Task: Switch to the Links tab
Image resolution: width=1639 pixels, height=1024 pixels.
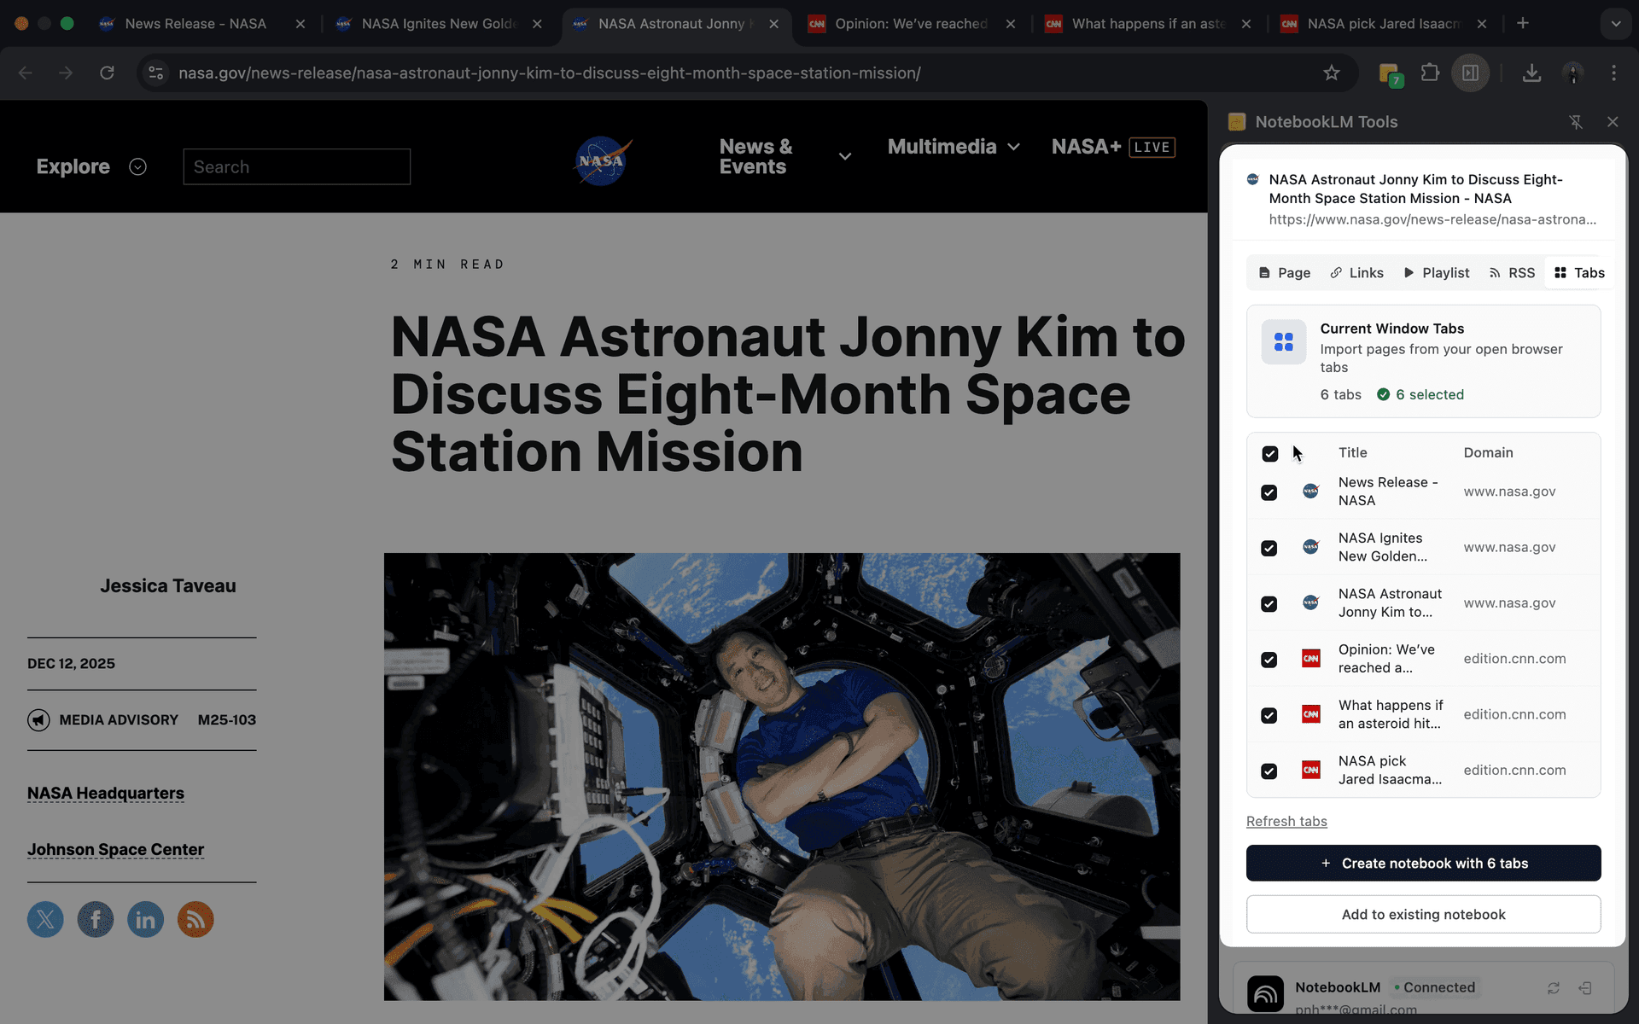Action: click(1356, 273)
